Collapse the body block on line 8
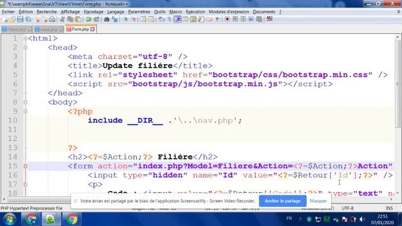This screenshot has height=226, width=402. coord(25,102)
